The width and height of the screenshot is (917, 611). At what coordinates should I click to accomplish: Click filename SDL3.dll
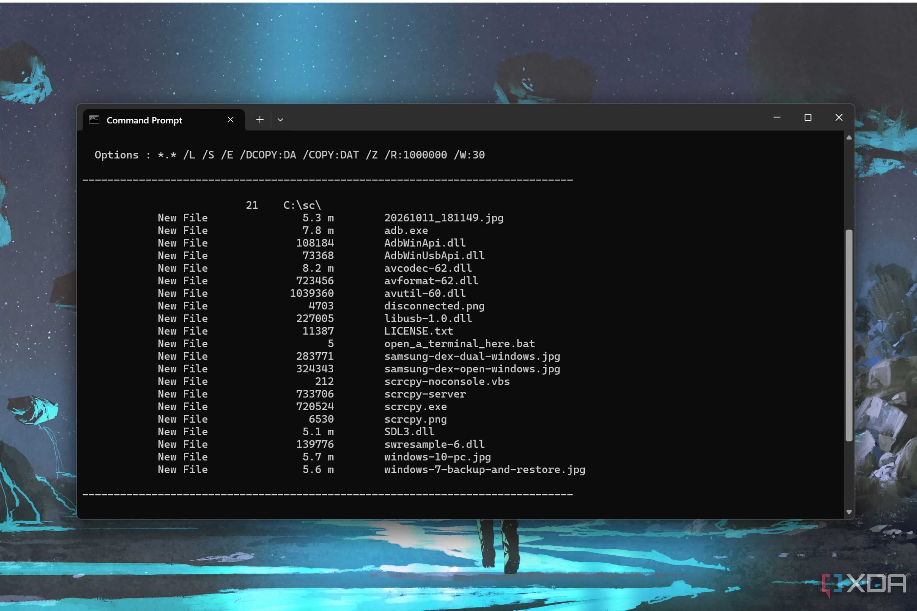(x=409, y=432)
